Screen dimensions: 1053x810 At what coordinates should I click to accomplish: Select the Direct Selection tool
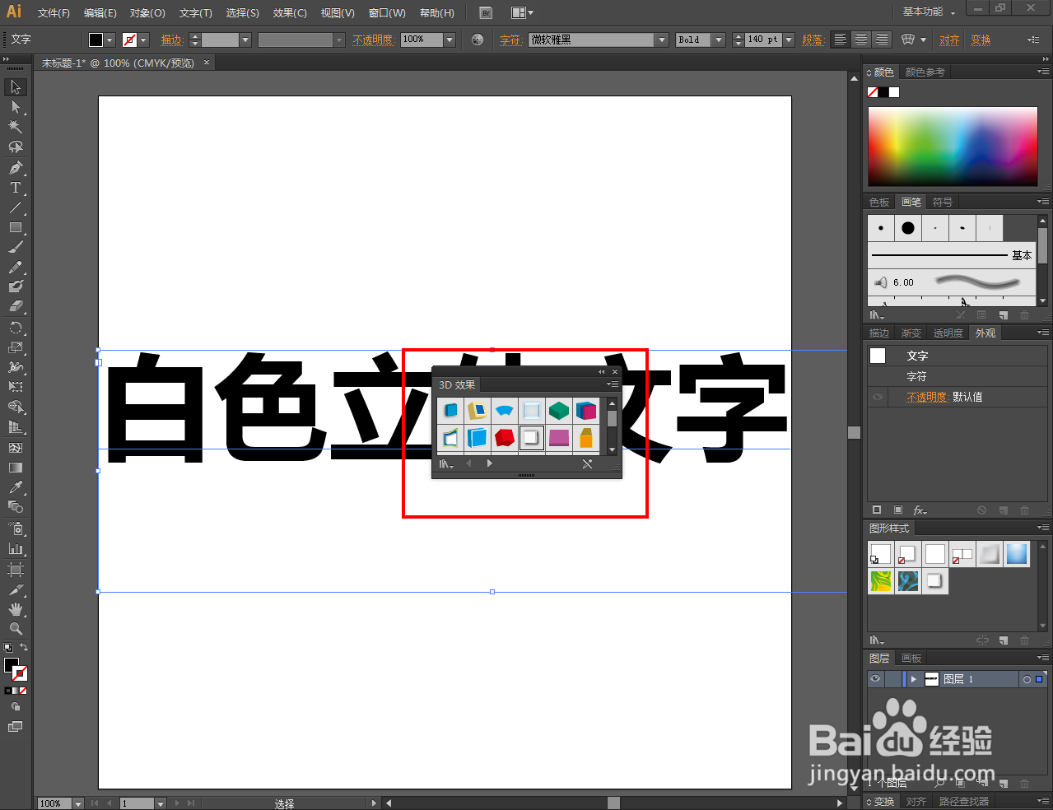(x=16, y=107)
